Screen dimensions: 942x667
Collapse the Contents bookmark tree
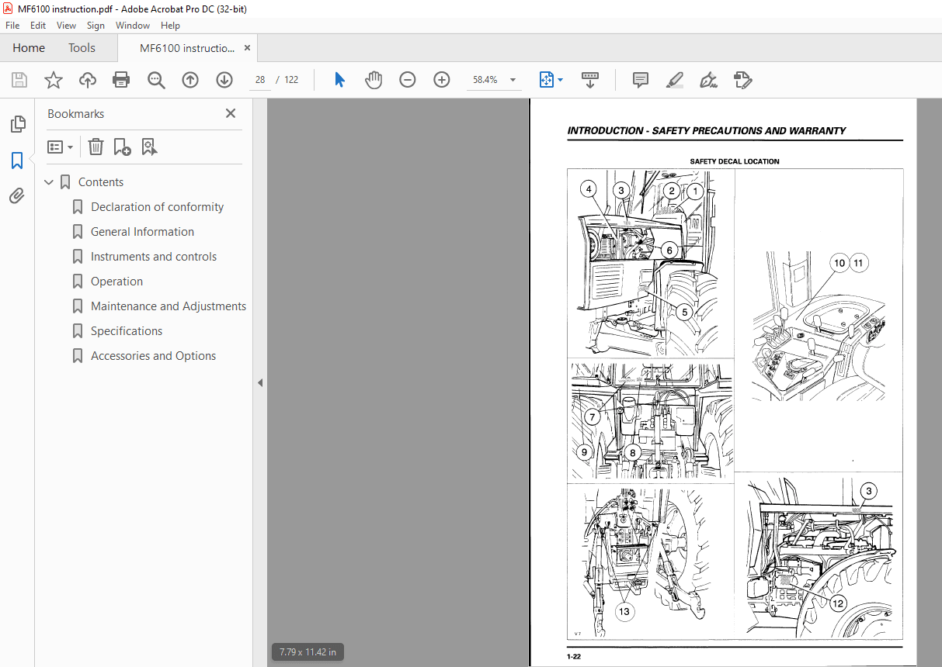[x=49, y=181]
